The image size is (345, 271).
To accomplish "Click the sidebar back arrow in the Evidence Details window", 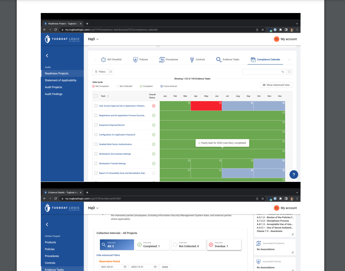I will tap(47, 224).
